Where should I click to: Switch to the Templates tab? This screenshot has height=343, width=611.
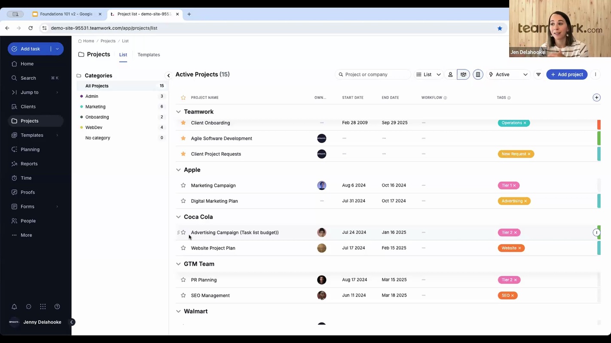coord(149,54)
